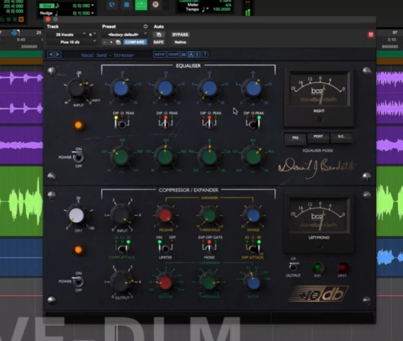
Task: Click the automation enable icon under Auto
Action: pos(159,34)
